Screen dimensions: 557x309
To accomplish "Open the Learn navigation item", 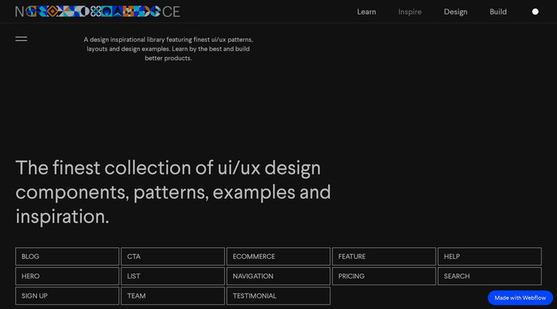I will point(367,12).
